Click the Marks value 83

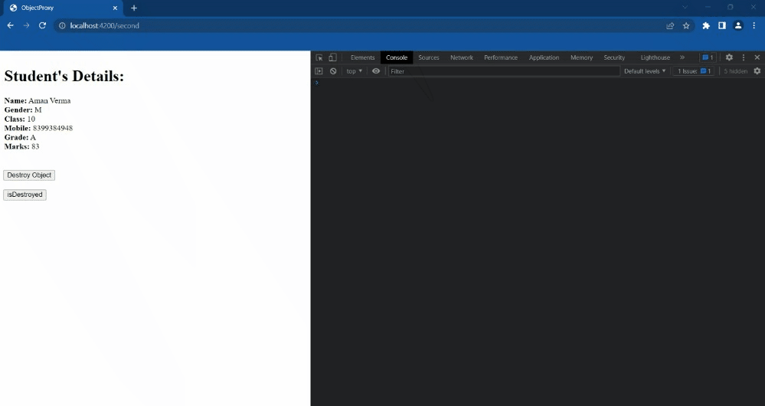[35, 146]
